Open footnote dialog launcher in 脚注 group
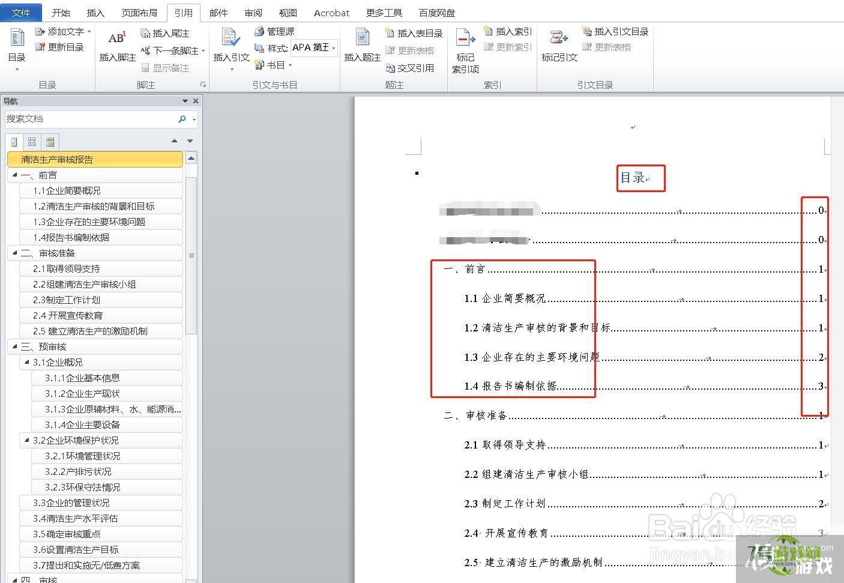Image resolution: width=844 pixels, height=583 pixels. point(203,85)
